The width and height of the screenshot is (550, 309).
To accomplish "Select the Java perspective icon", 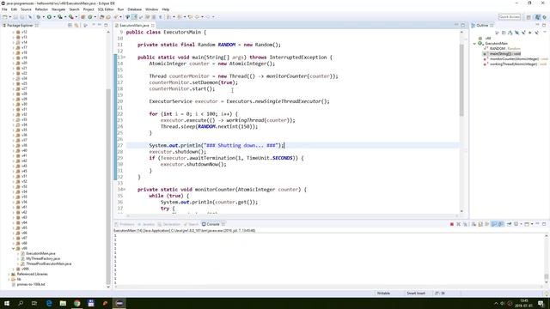I will coord(538,17).
